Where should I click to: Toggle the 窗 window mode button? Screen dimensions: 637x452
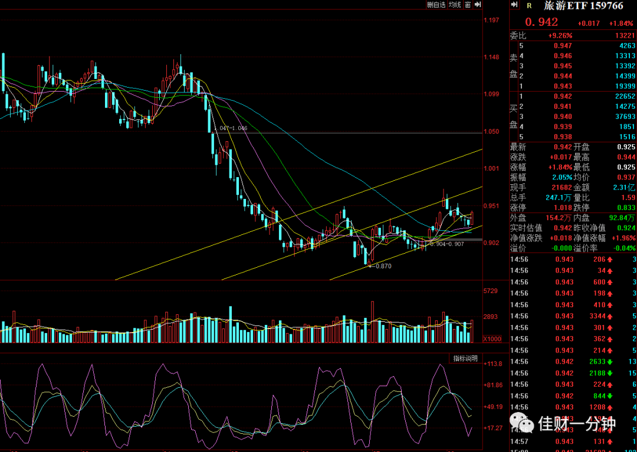coord(468,5)
